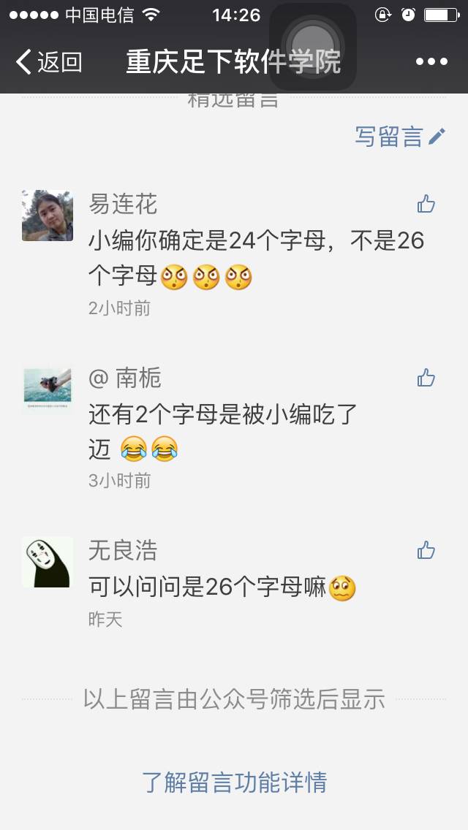
Task: Tap the alarm clock status icon
Action: (x=408, y=15)
